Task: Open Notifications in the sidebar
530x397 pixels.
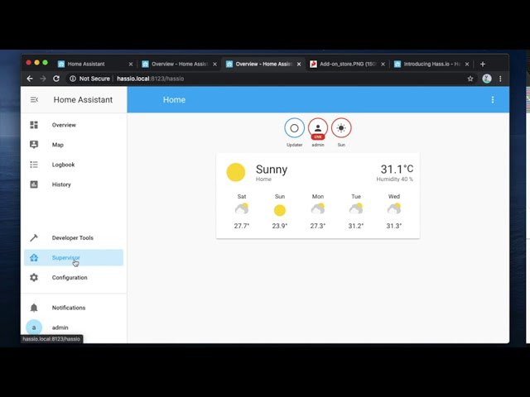Action: [x=74, y=308]
